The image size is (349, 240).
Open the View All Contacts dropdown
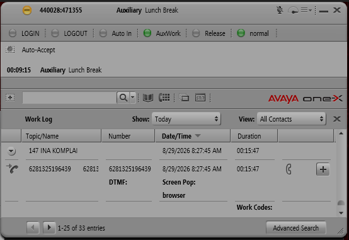(x=291, y=119)
